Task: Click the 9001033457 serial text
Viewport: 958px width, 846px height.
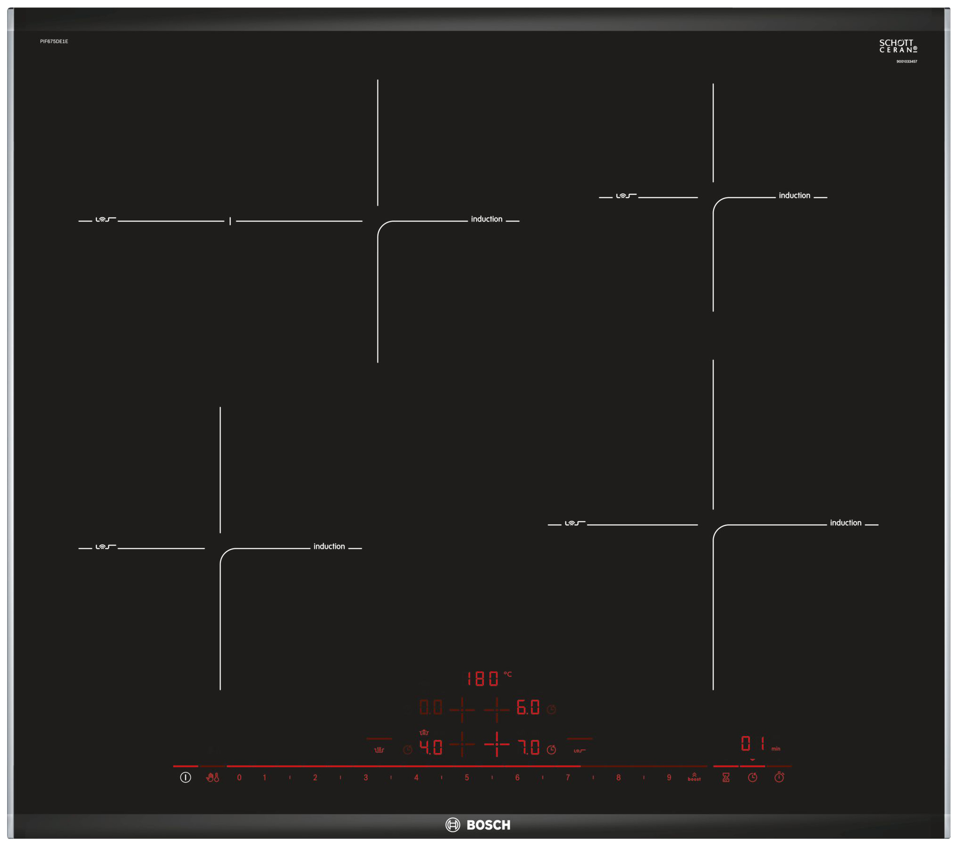Action: (907, 61)
